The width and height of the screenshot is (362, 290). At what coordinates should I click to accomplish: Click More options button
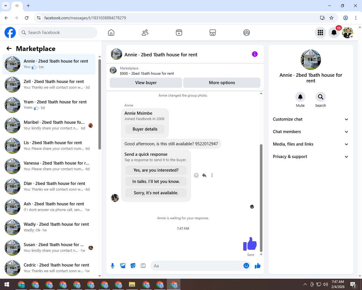click(222, 83)
